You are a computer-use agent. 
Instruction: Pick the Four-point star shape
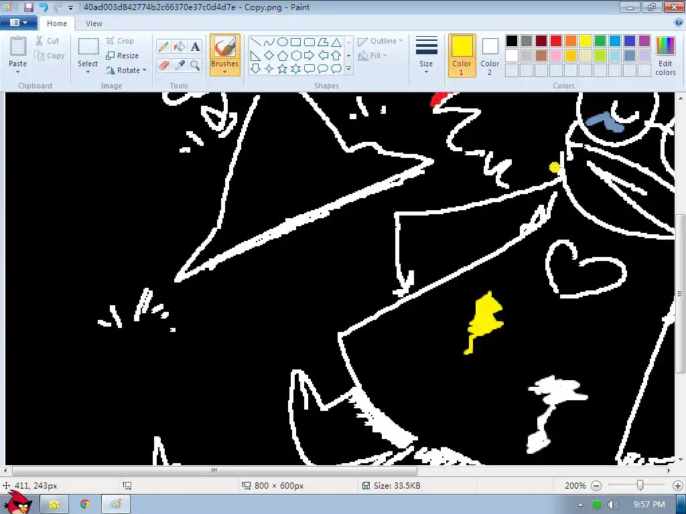[269, 69]
